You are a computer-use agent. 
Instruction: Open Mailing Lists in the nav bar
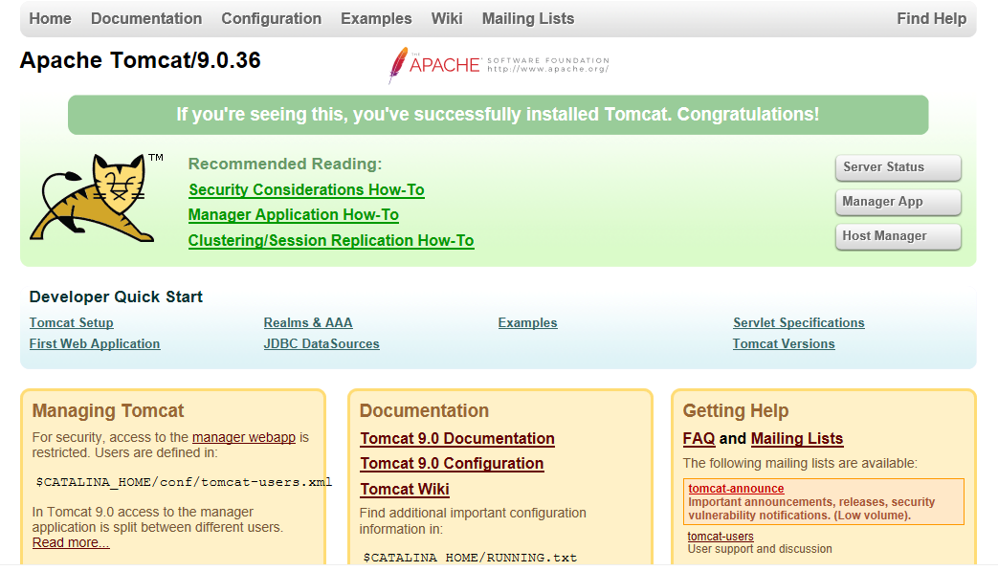point(528,18)
